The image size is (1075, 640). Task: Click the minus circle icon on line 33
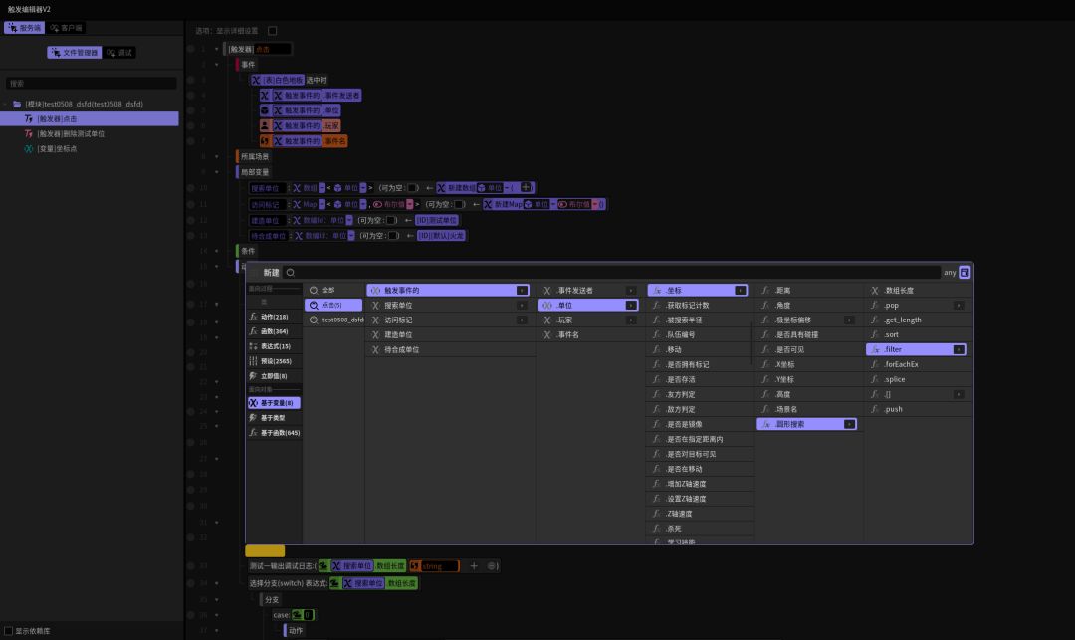(492, 566)
